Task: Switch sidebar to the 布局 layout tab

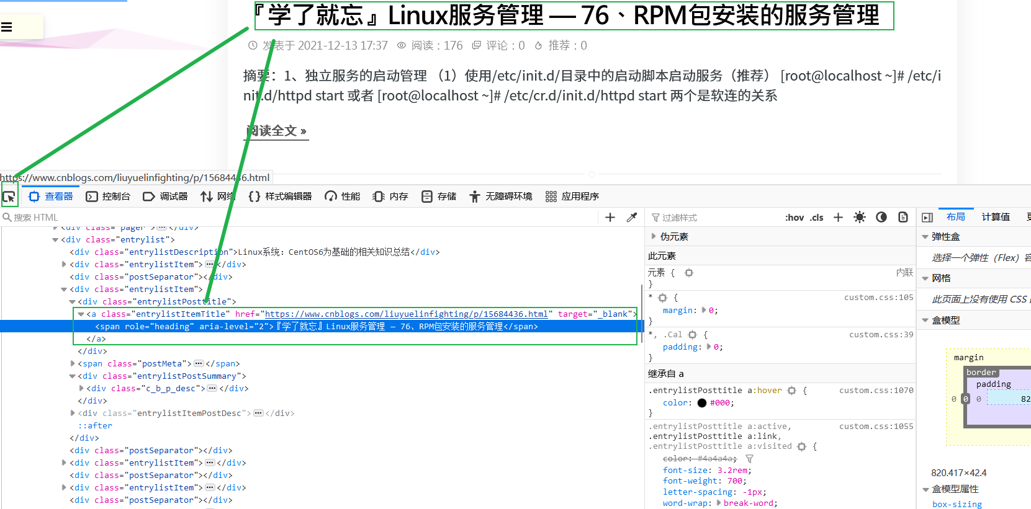Action: tap(956, 217)
